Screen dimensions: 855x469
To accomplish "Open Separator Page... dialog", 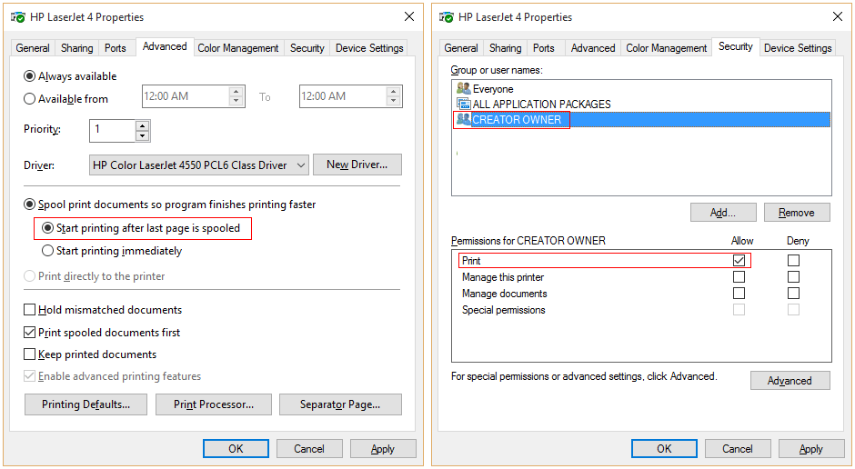I will pyautogui.click(x=340, y=404).
